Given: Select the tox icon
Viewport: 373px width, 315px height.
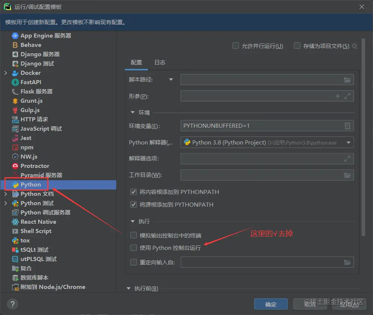Looking at the screenshot, I should [15, 241].
